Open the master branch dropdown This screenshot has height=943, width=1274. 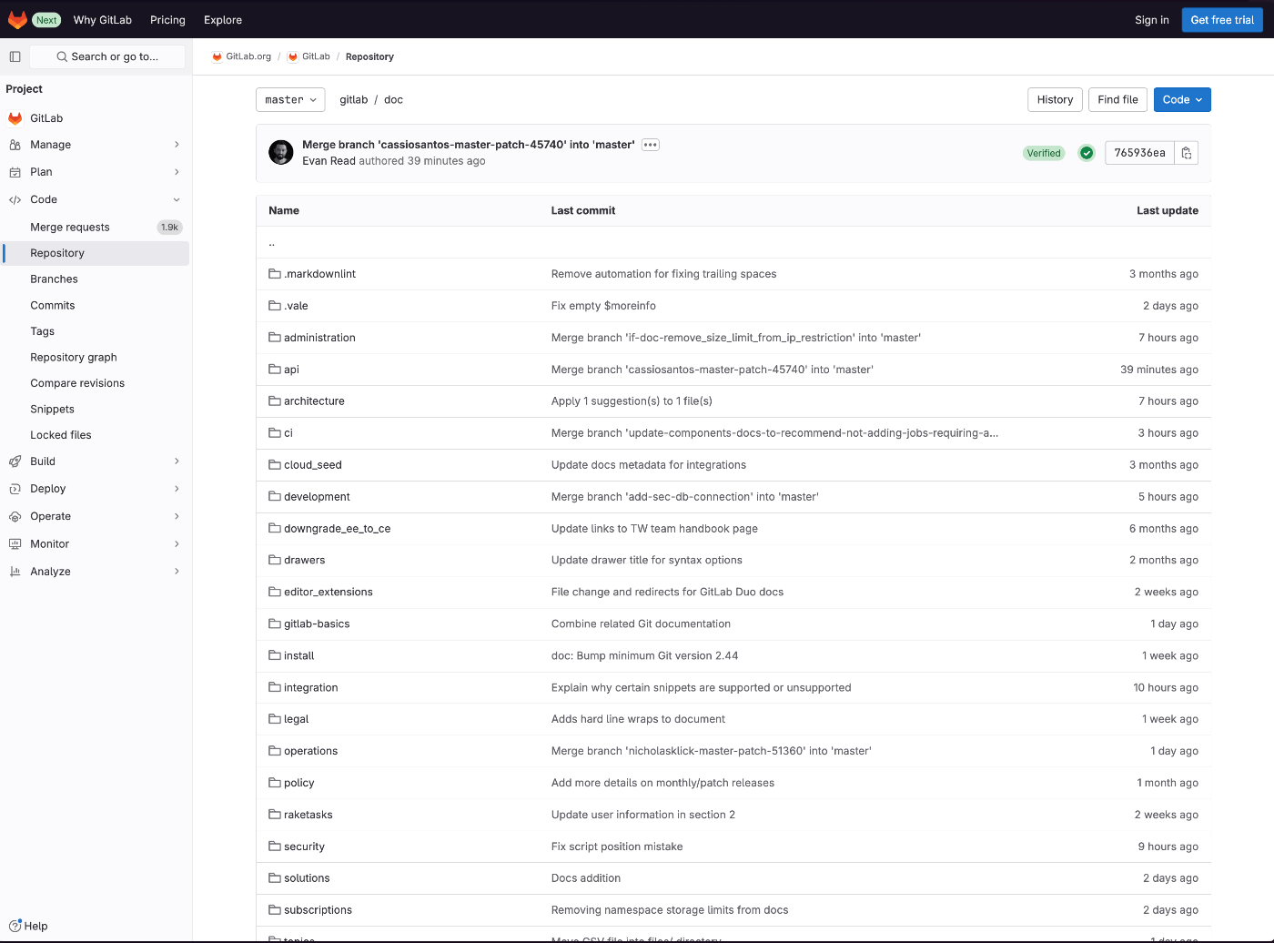(x=290, y=100)
